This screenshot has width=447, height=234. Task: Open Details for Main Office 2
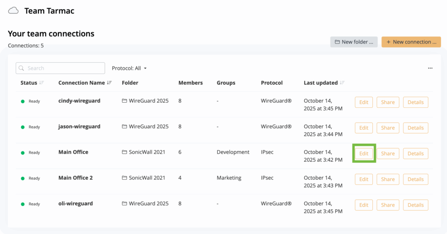click(415, 179)
